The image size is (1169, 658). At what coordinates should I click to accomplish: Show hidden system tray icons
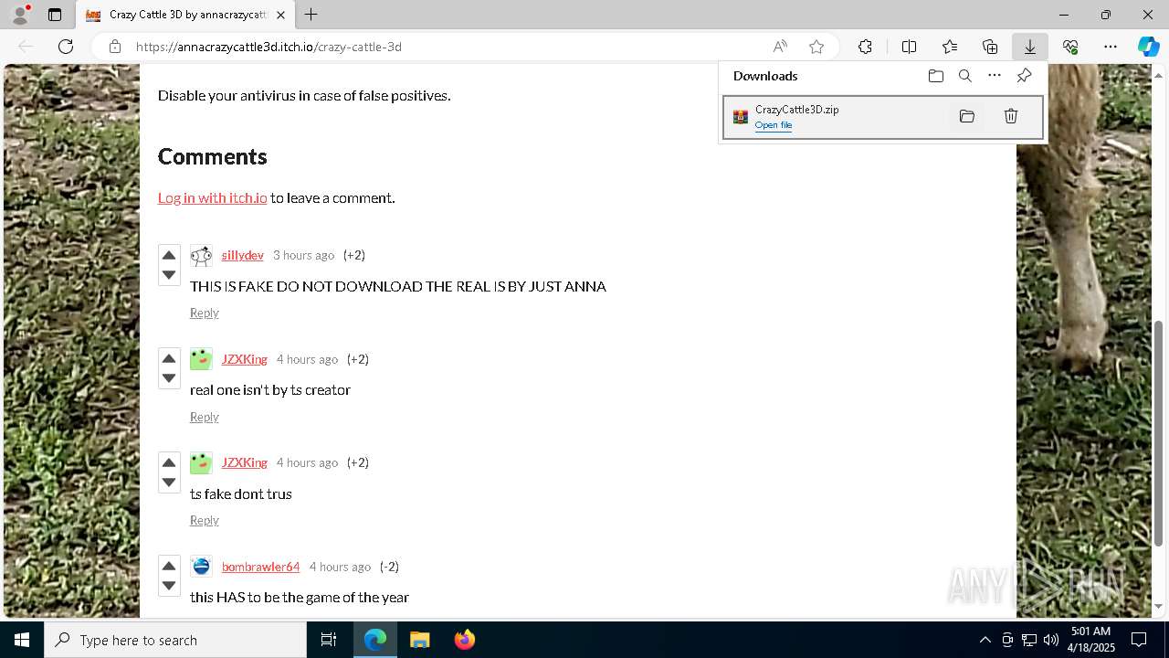985,640
